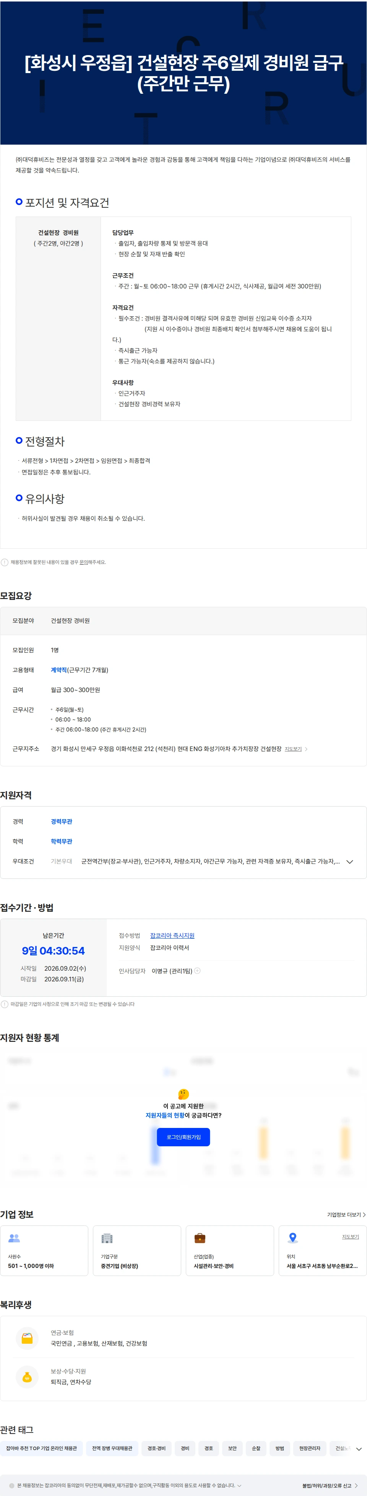This screenshot has height=1496, width=367.
Task: Expand the 우대조건 preferred conditions list
Action: 349,862
